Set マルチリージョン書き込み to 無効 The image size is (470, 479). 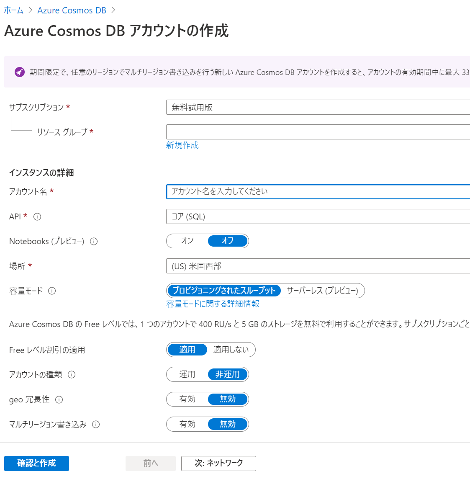[x=228, y=424]
